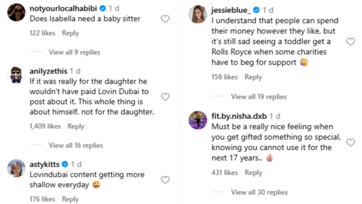The width and height of the screenshot is (362, 204).
Task: Reply to fit.by.nisha.dxb's comment
Action: pyautogui.click(x=253, y=173)
